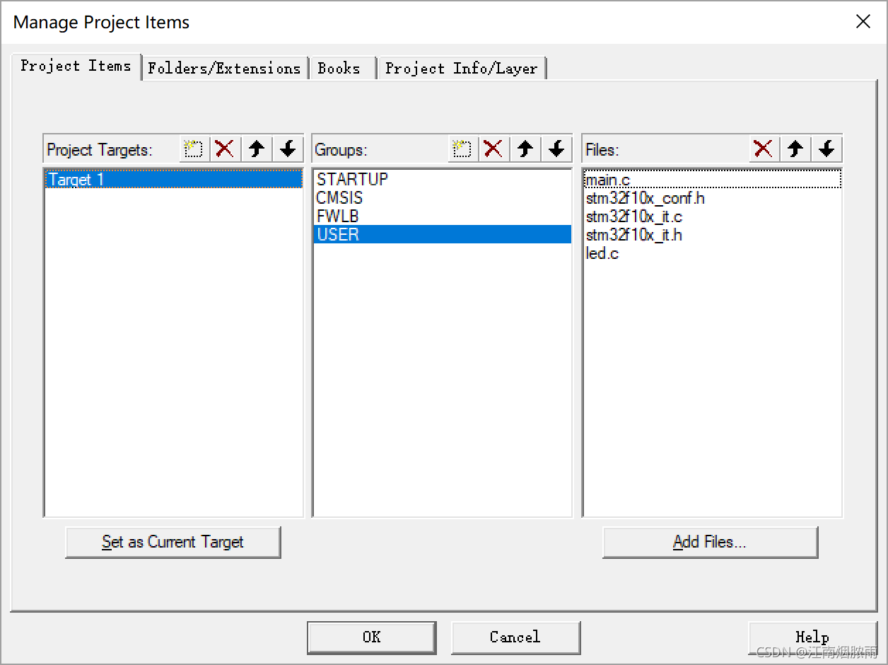Move the selected group down
Screen dimensions: 888x665
pos(556,149)
